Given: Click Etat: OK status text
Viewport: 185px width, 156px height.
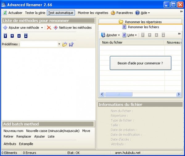Looking at the screenshot, I should click(73, 153).
